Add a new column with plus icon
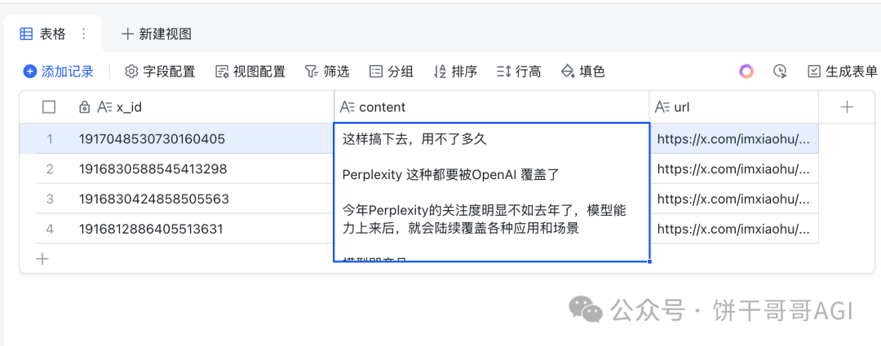The width and height of the screenshot is (881, 346). [847, 107]
